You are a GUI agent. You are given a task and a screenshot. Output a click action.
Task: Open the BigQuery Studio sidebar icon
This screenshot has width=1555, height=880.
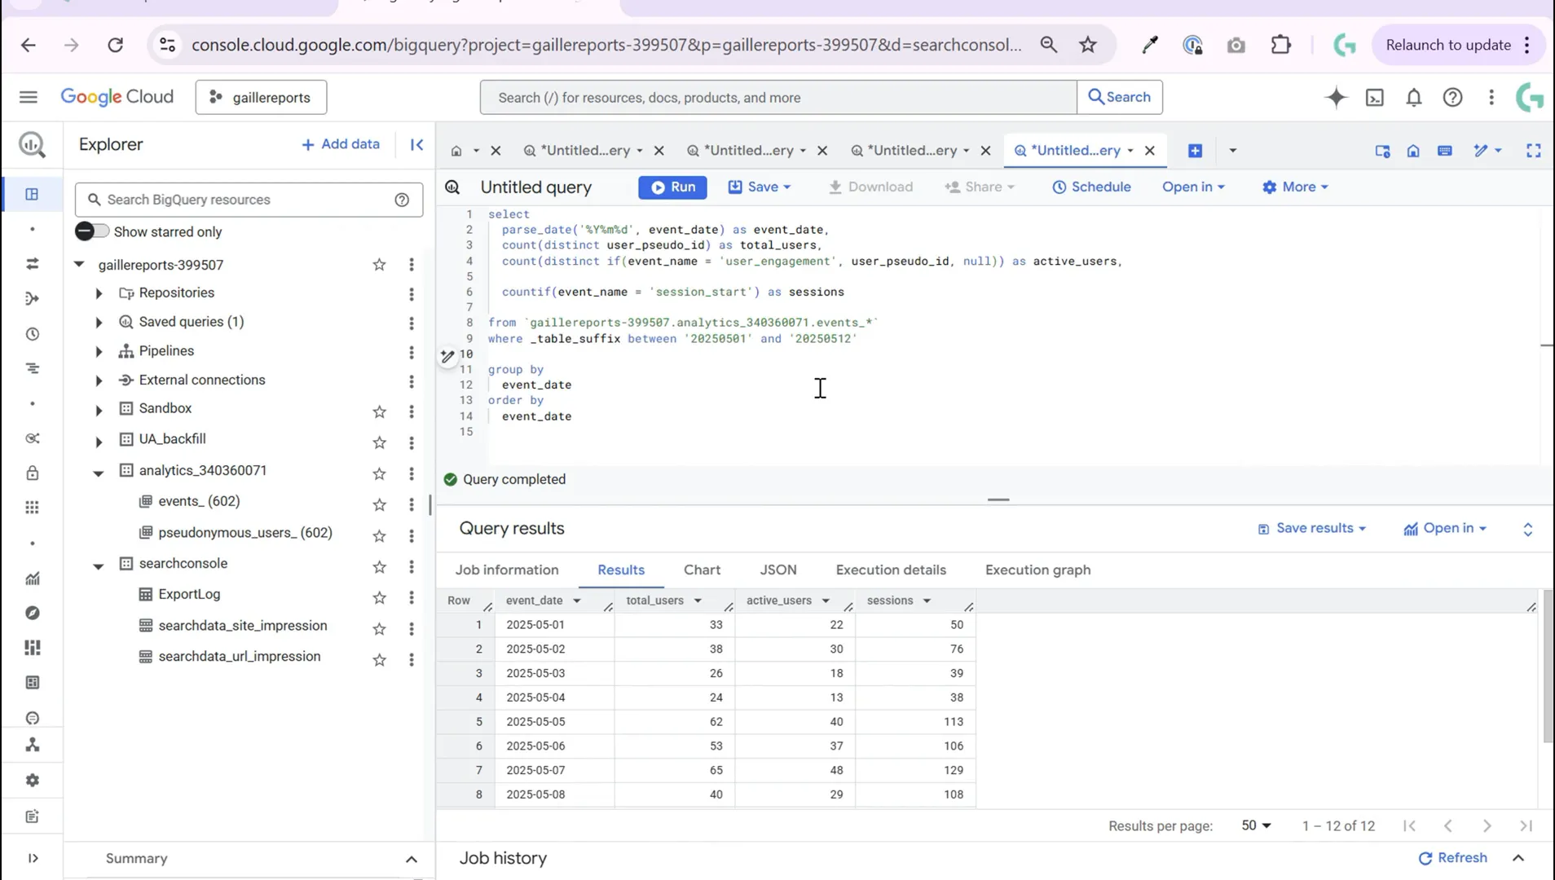pos(32,194)
